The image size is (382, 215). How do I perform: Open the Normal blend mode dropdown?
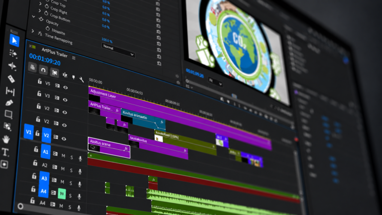[118, 50]
